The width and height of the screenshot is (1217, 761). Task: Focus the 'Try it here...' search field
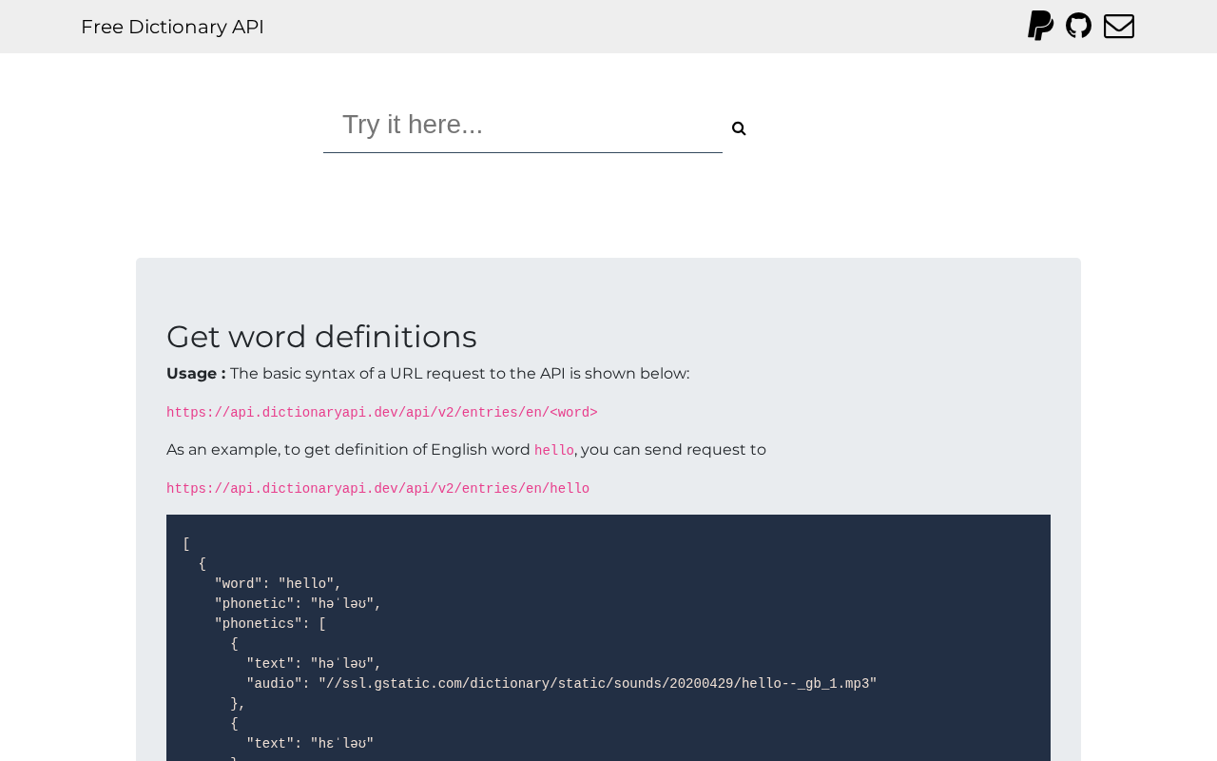(x=522, y=125)
